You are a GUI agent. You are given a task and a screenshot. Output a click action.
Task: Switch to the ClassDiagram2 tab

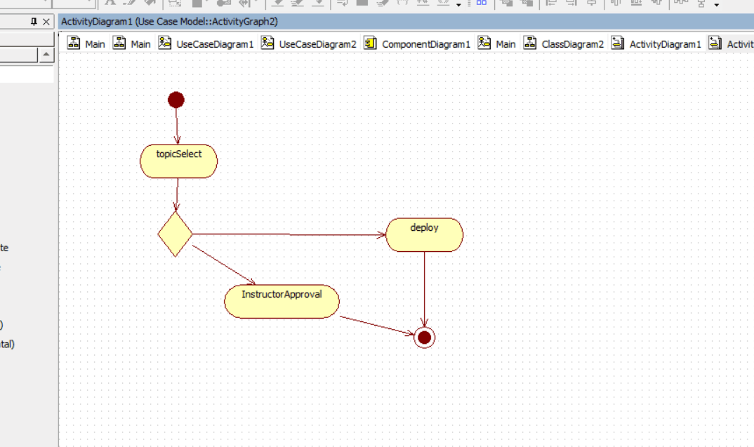[564, 44]
